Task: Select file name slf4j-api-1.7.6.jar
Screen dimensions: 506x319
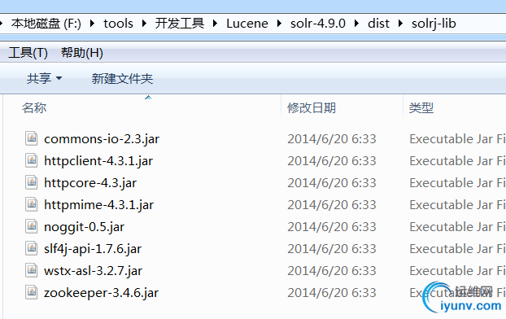Action: click(93, 249)
